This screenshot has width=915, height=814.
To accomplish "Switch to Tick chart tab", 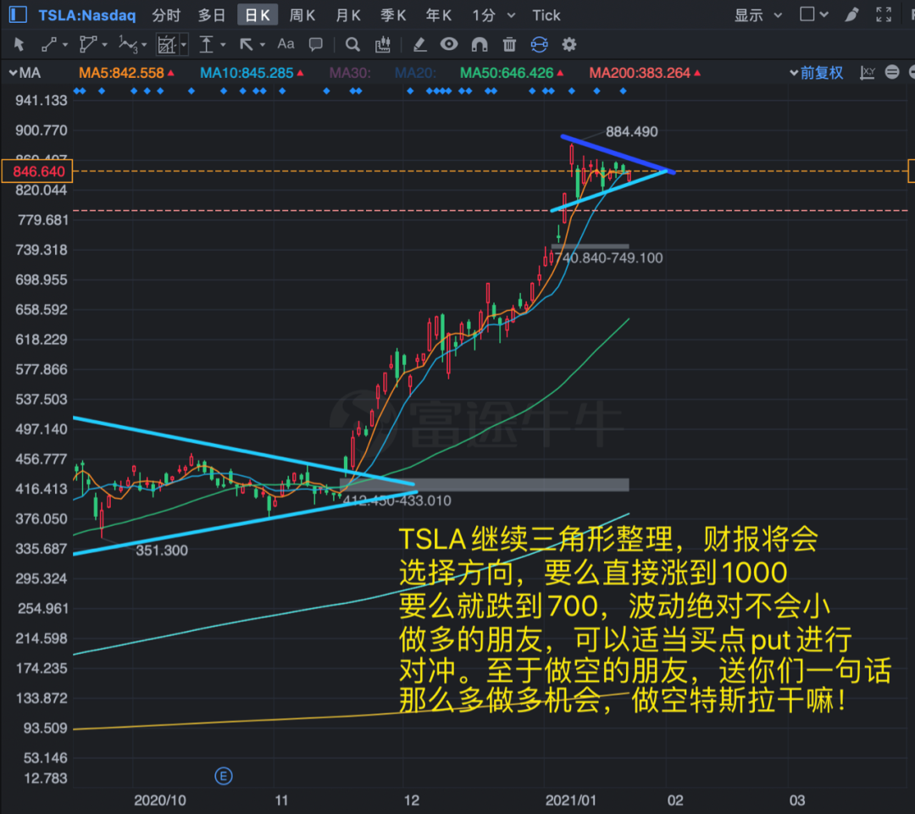I will (546, 15).
